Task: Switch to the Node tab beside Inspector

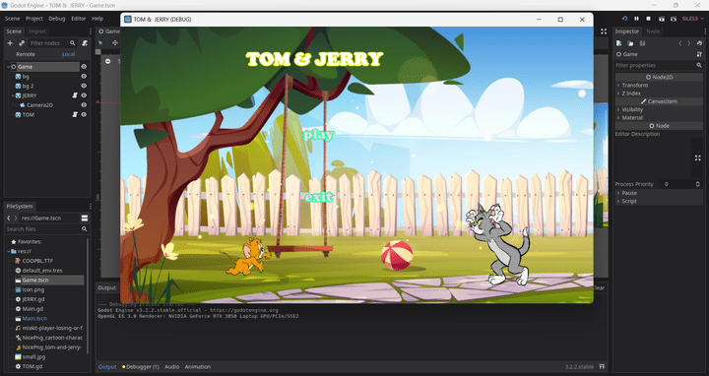Action: pos(653,31)
